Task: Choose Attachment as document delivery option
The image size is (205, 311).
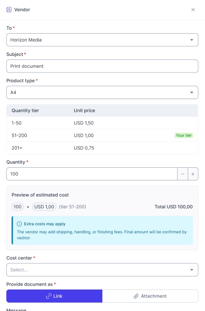Action: pyautogui.click(x=150, y=296)
